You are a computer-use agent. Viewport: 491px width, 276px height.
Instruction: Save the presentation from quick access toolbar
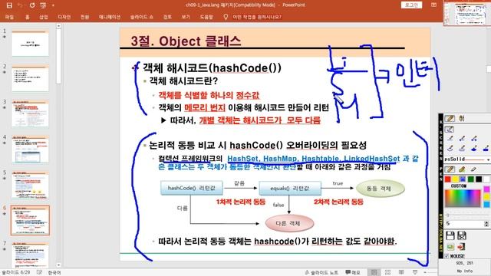9,5
